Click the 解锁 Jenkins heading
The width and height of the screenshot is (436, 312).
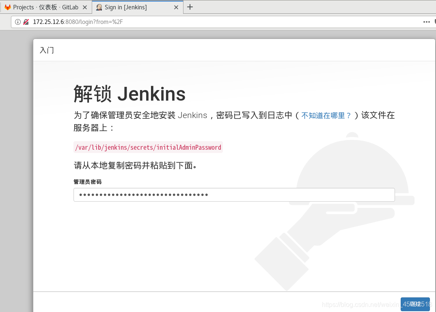[x=130, y=94]
